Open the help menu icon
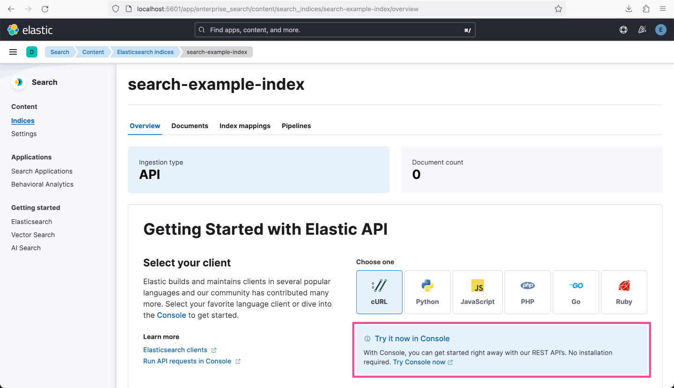 coord(623,30)
